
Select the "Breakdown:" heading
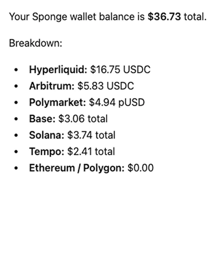(35, 43)
